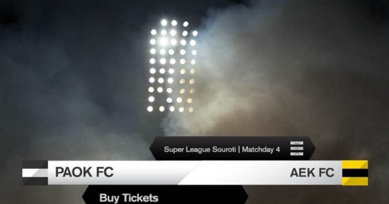This screenshot has height=204, width=389.
Task: Select the AEK FC team name
Action: coord(312,172)
